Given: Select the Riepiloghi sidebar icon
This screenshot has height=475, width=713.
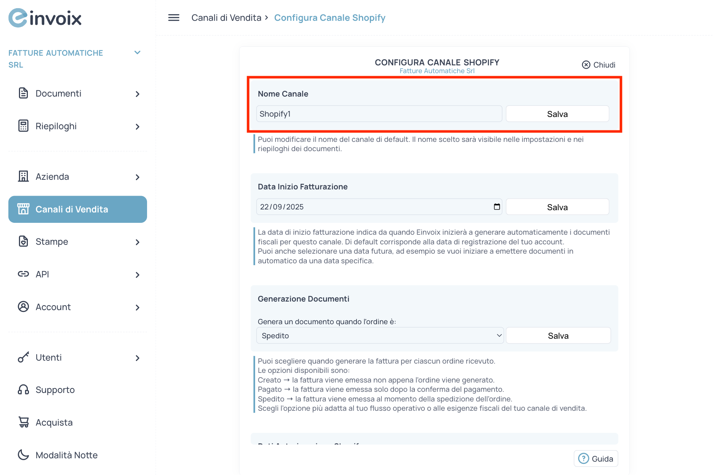Looking at the screenshot, I should point(23,126).
